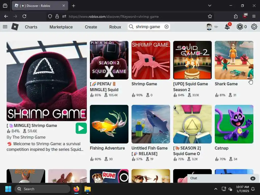Open the Squid Game 2 carousel thumbnail
The image size is (260, 195).
(x=192, y=60)
